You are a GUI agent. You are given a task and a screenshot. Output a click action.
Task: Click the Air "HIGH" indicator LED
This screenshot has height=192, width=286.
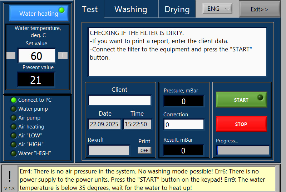[x=14, y=145]
